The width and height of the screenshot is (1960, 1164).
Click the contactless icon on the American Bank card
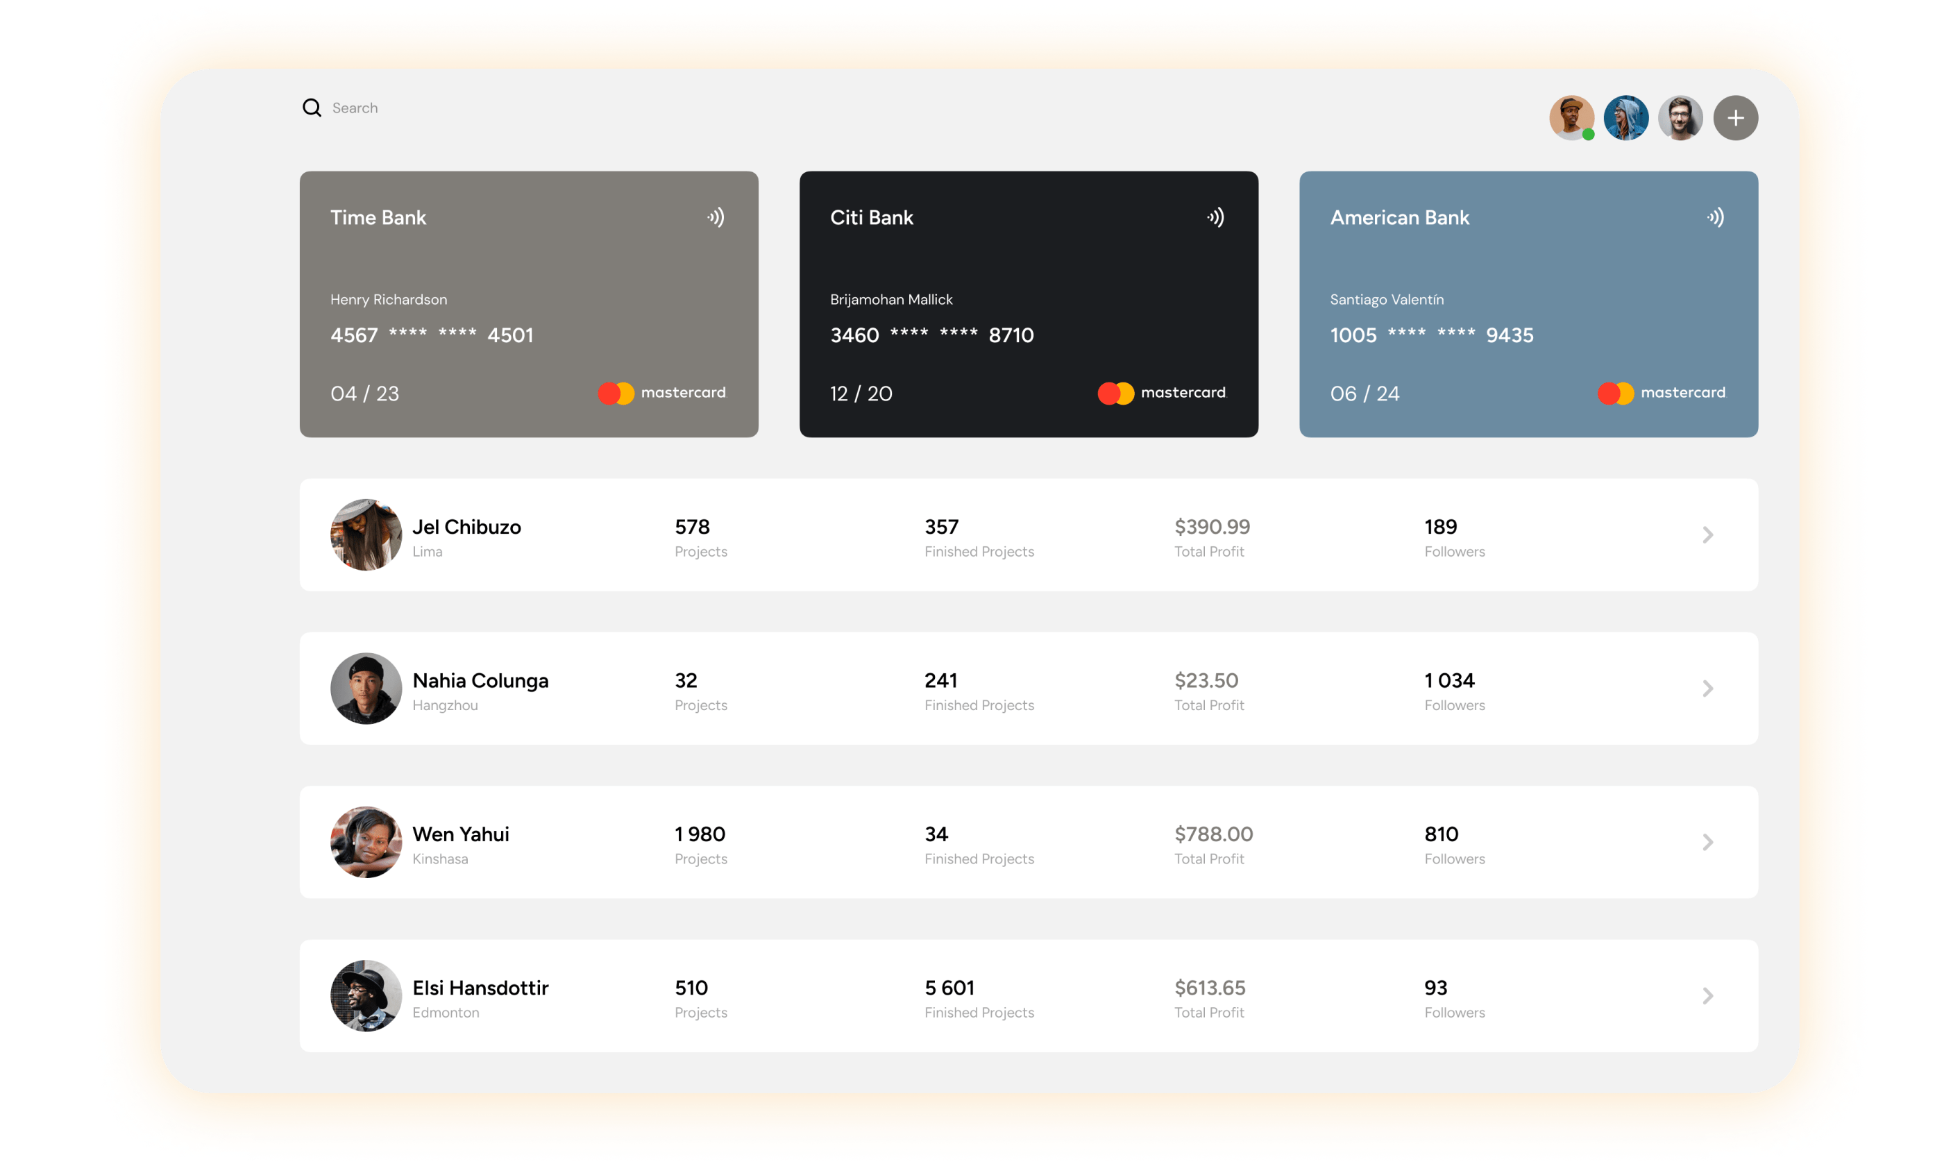1715,217
